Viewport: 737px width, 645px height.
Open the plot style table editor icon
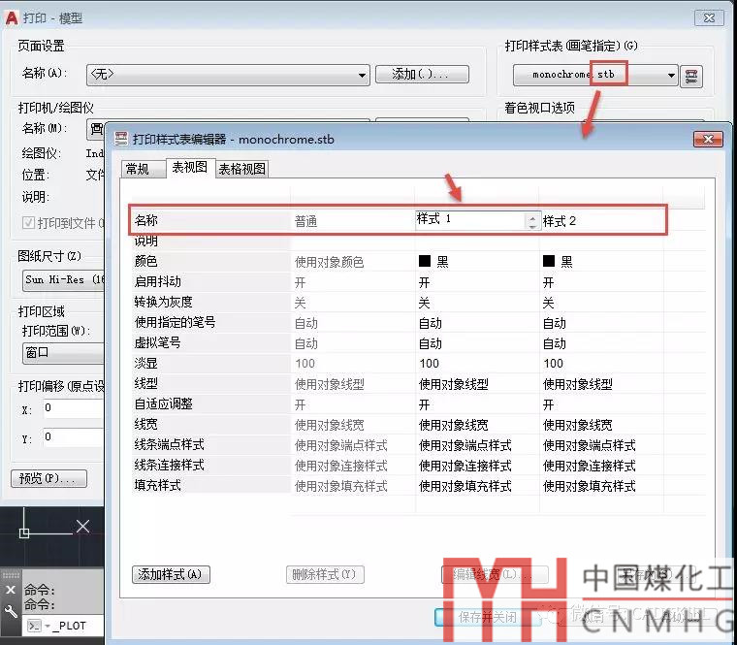pyautogui.click(x=691, y=77)
